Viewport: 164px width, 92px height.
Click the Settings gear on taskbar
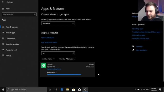coord(85,89)
